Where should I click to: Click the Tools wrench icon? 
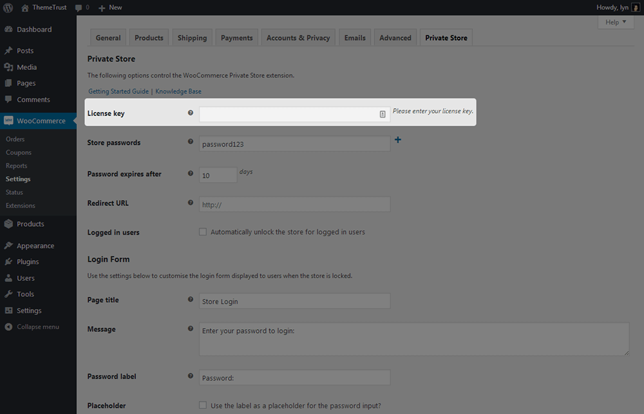(8, 294)
